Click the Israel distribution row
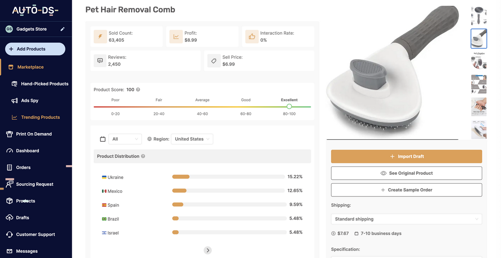501x258 pixels. pyautogui.click(x=202, y=232)
